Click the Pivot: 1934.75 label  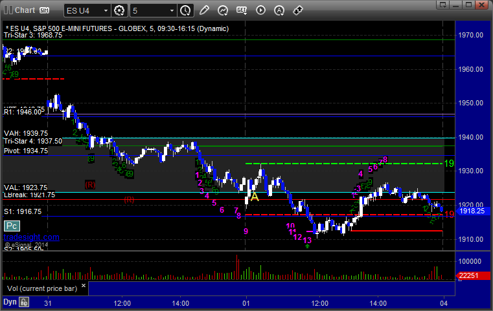pyautogui.click(x=26, y=151)
